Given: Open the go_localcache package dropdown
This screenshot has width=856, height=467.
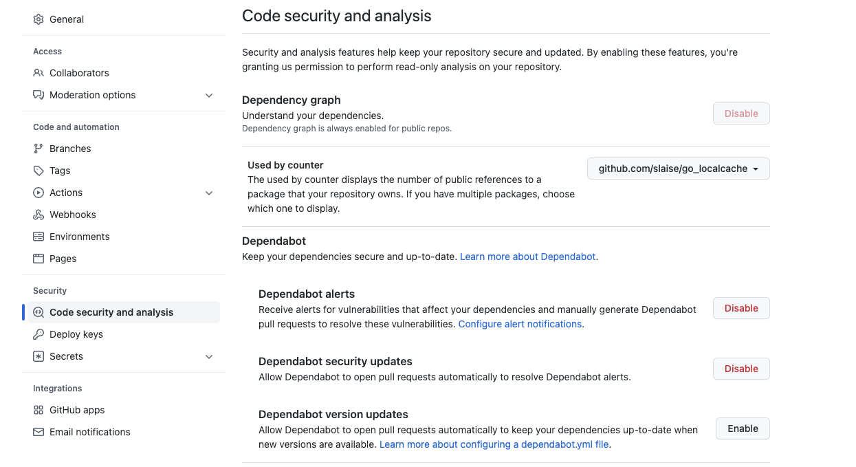Looking at the screenshot, I should coord(679,169).
